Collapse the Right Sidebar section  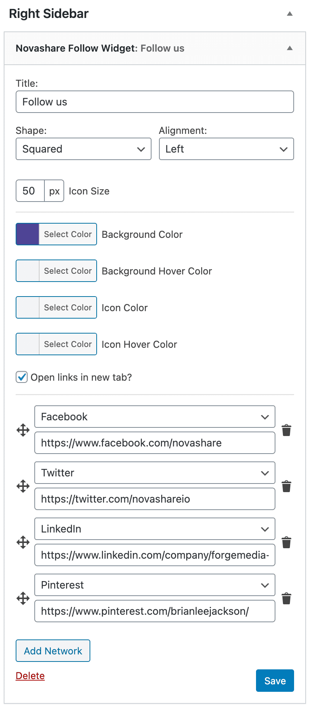pos(290,13)
